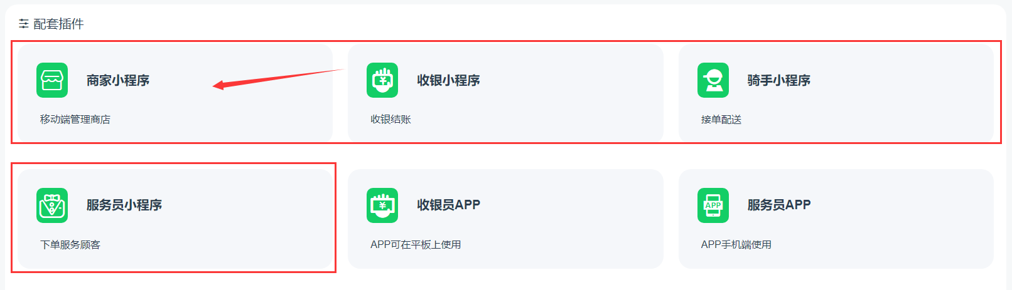Click the 骑手小程序 rider avatar icon
This screenshot has width=1012, height=290.
(x=713, y=80)
